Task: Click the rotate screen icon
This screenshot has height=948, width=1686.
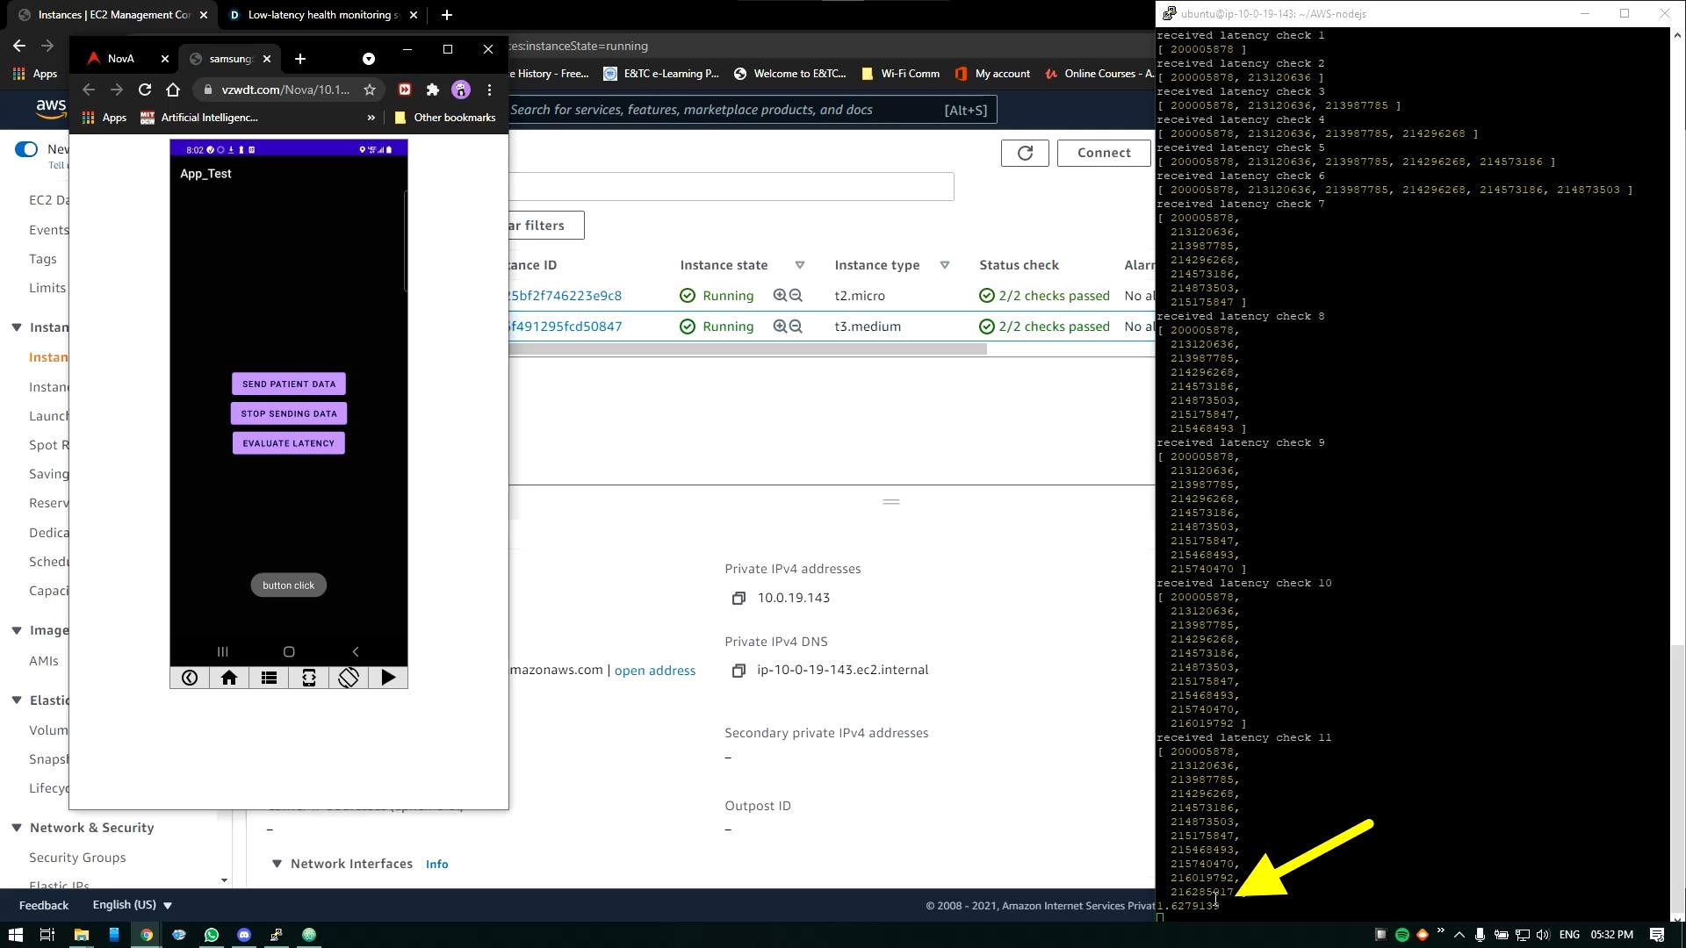Action: (x=349, y=678)
